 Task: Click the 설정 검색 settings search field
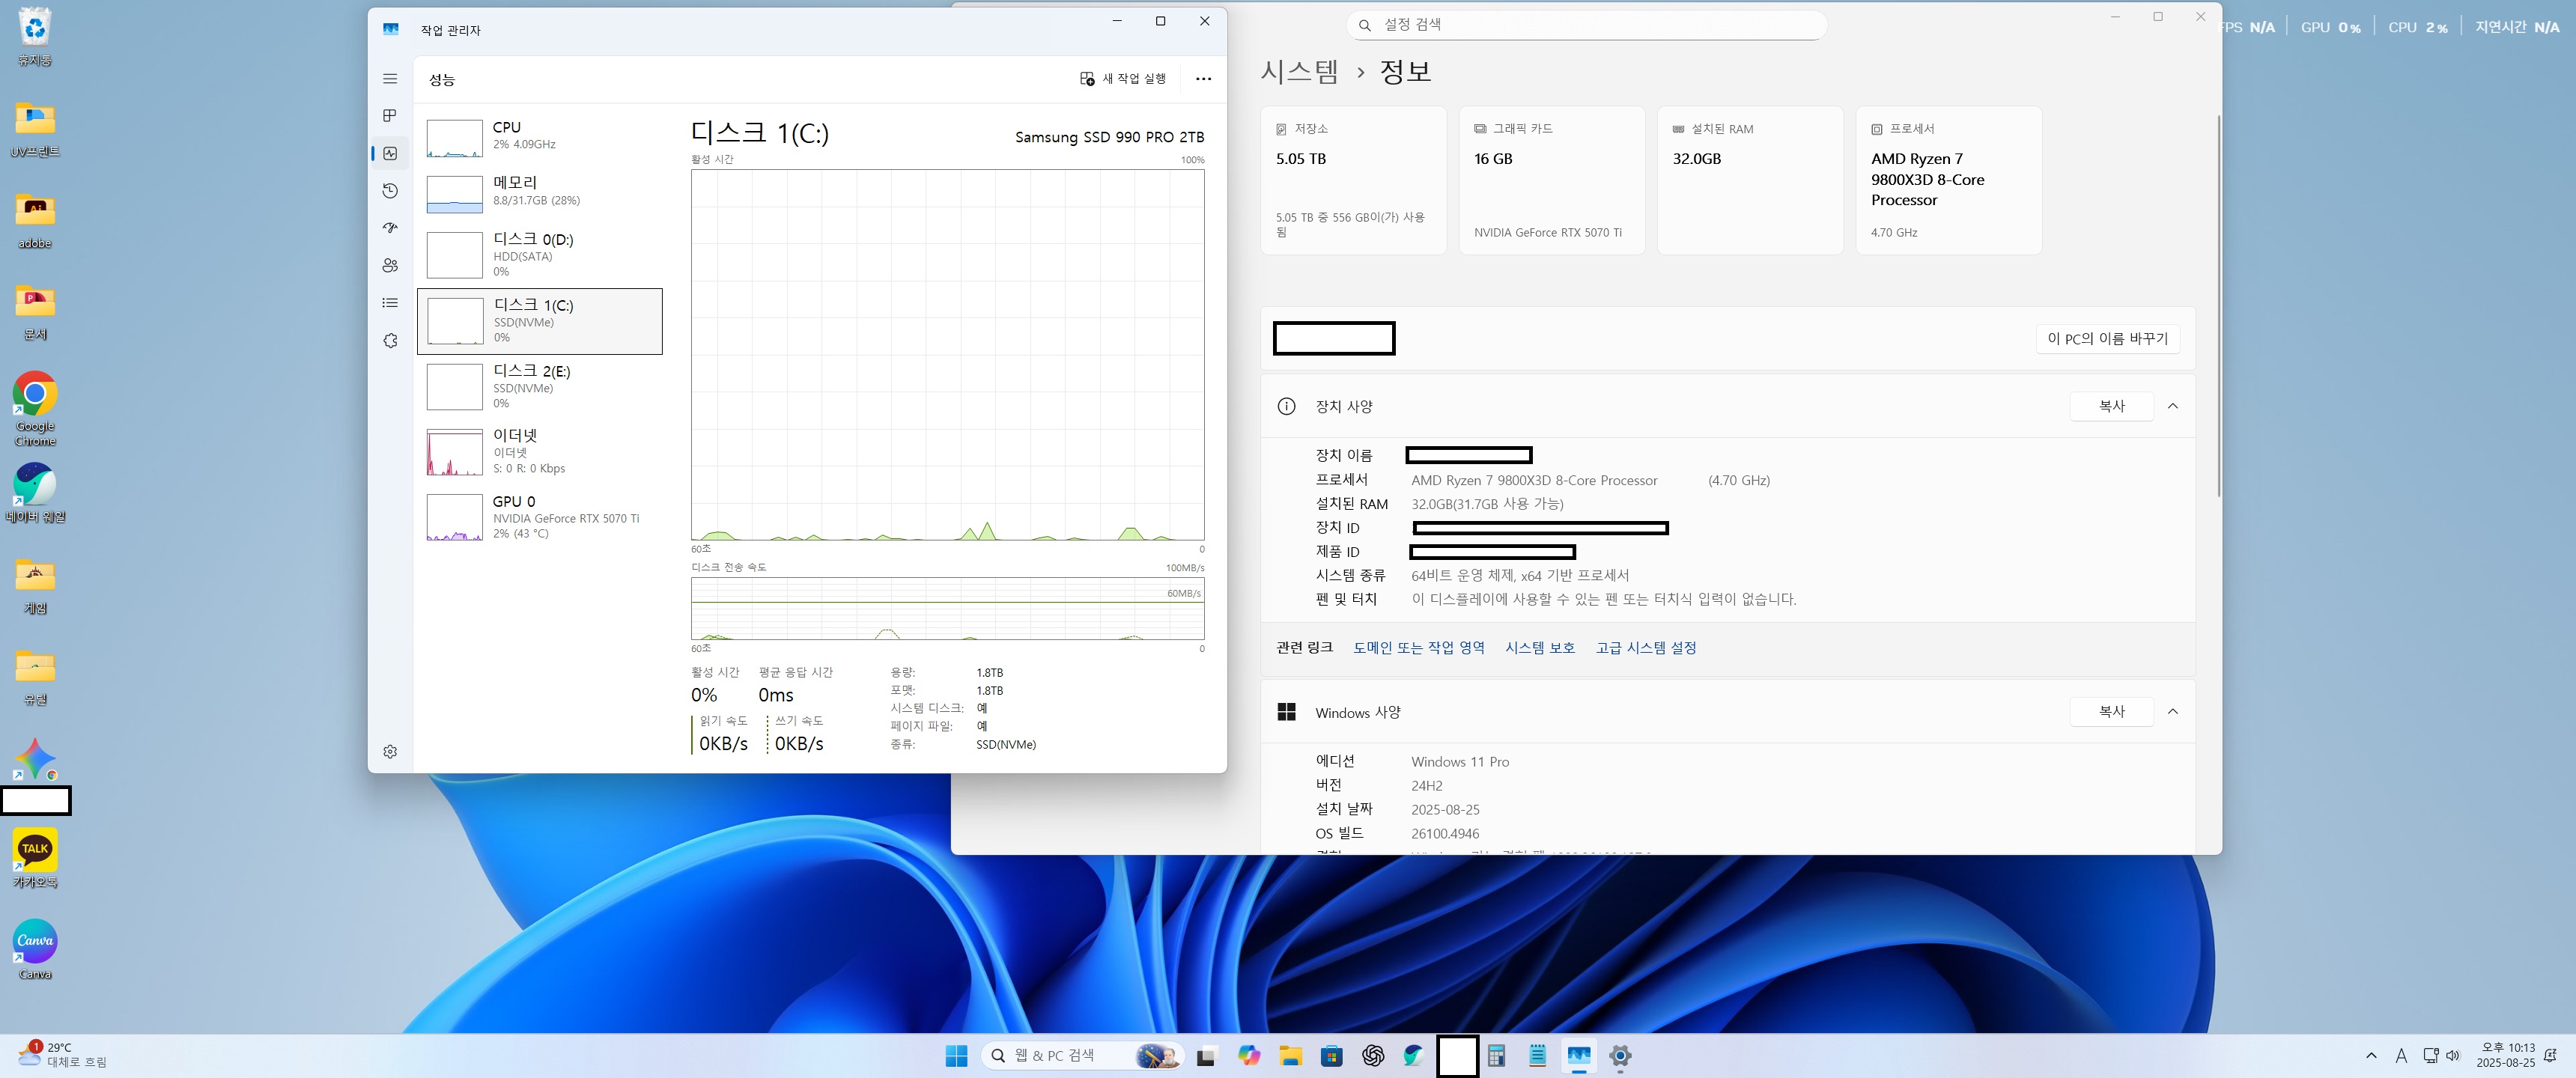[1587, 25]
